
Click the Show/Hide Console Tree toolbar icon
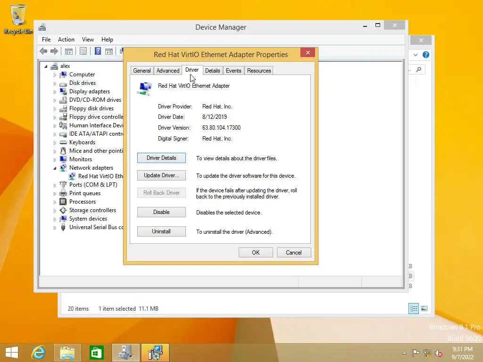[x=69, y=51]
